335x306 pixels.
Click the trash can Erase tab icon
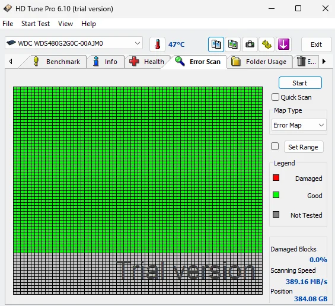pyautogui.click(x=301, y=62)
